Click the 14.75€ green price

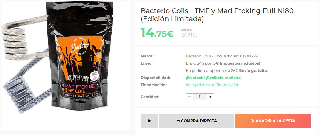point(157,33)
